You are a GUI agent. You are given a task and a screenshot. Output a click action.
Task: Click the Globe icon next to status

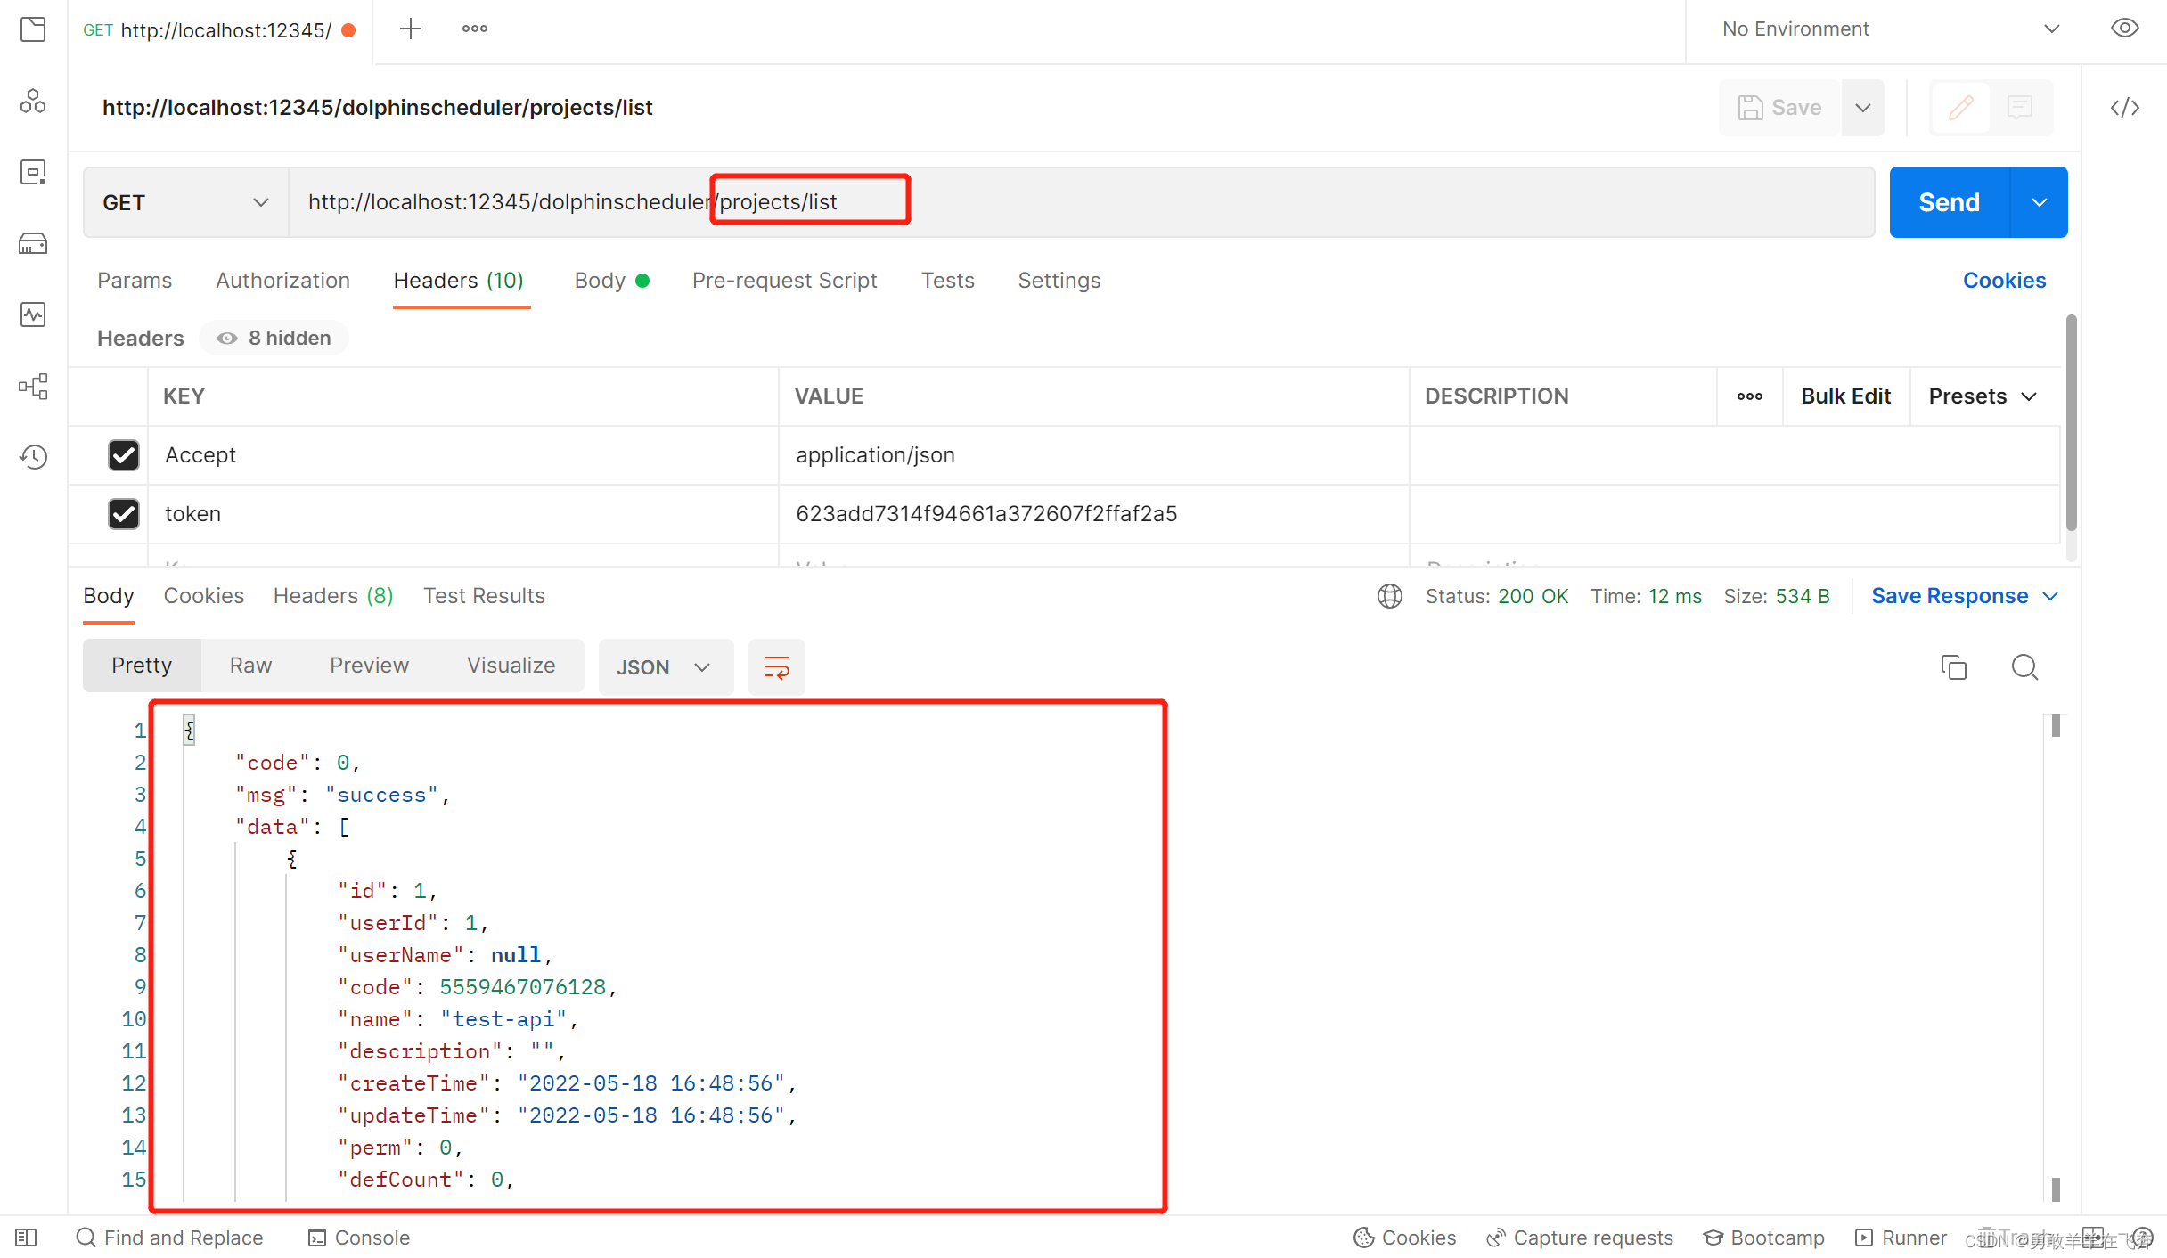[1391, 596]
